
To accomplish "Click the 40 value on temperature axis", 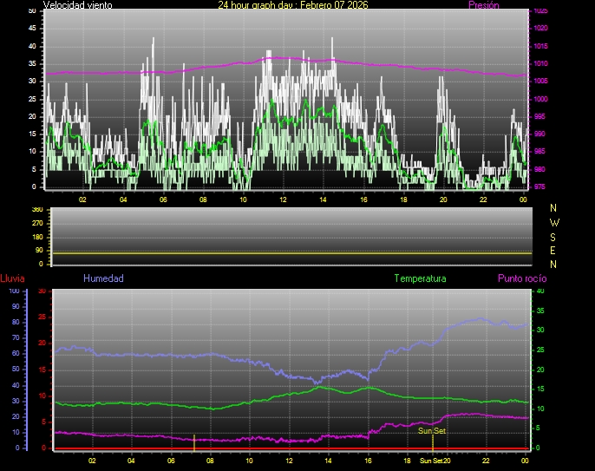I will 541,291.
